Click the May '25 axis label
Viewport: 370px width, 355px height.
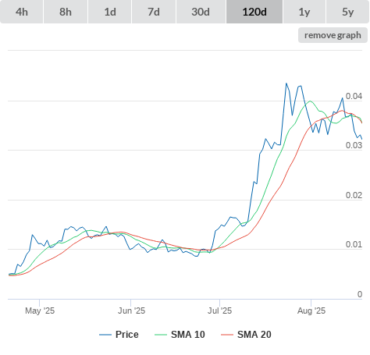point(40,311)
